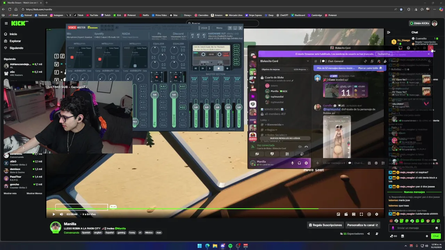
Task: Toggle recorder output B2 in Voicemeeter
Action: click(236, 64)
